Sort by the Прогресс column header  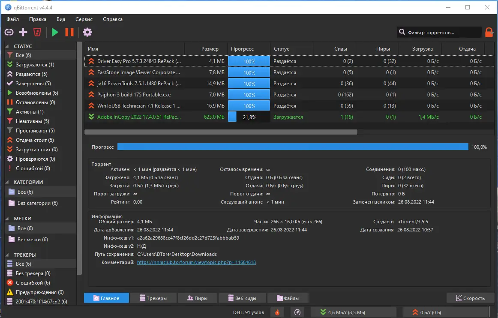coord(249,48)
